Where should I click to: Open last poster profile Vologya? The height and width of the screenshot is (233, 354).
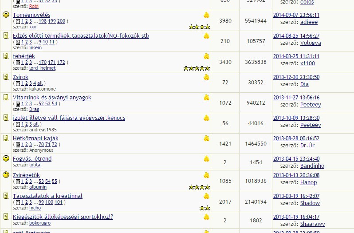point(311,43)
